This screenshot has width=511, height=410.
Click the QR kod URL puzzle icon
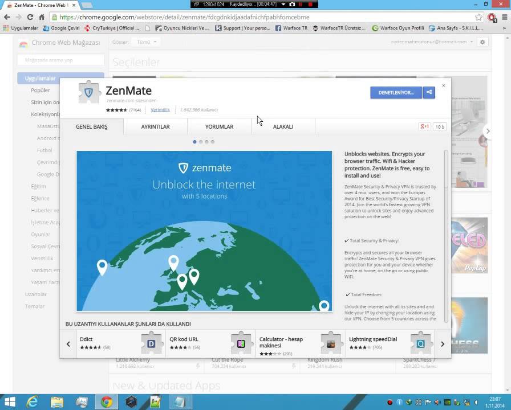241,343
